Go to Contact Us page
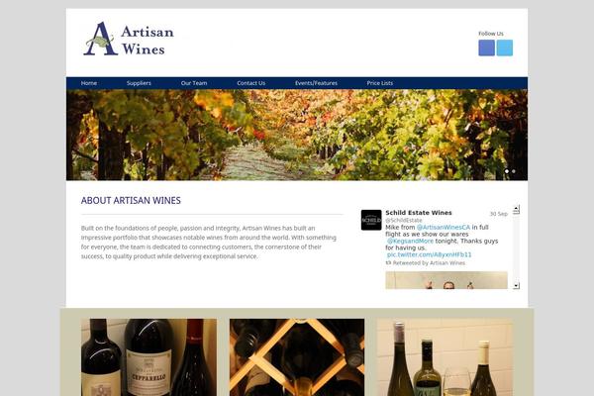 (251, 83)
